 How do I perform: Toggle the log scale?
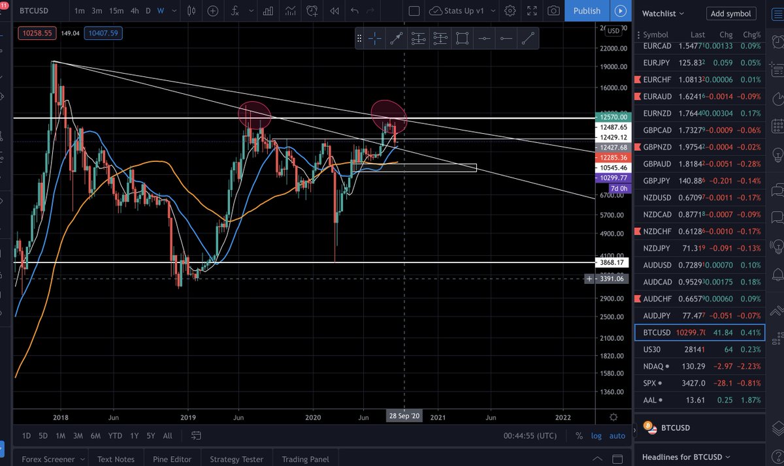coord(596,435)
